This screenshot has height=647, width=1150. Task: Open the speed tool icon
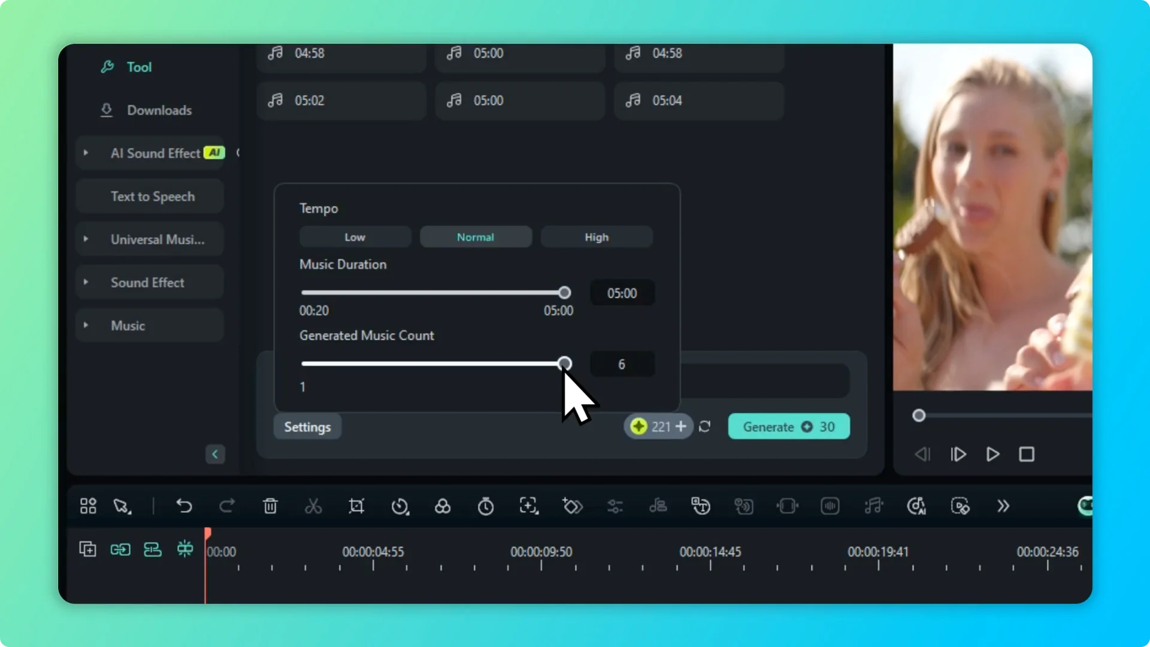400,506
